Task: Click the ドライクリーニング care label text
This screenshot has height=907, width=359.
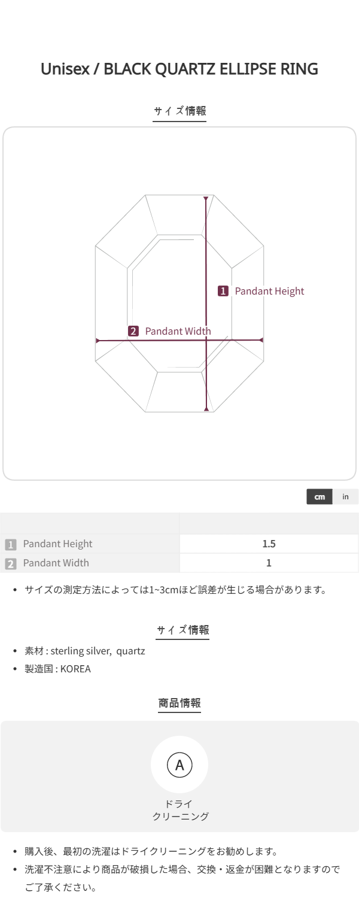Action: (180, 810)
